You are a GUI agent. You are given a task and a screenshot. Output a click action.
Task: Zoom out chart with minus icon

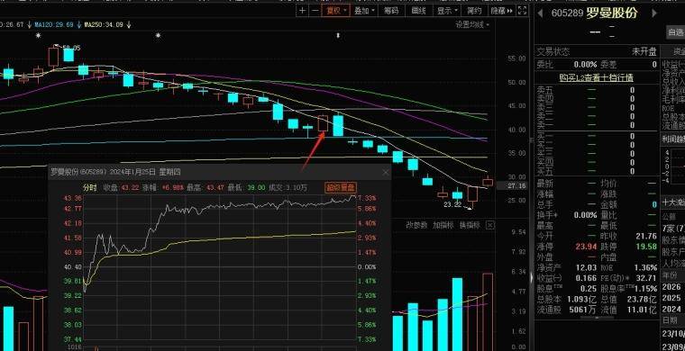click(x=315, y=11)
